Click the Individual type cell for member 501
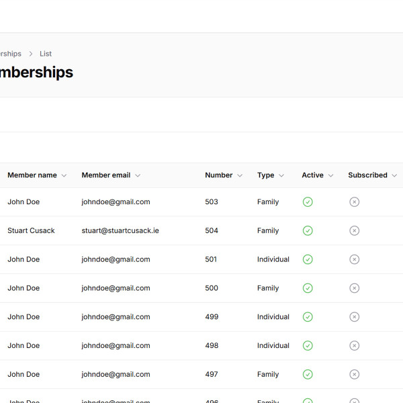The width and height of the screenshot is (403, 403). tap(273, 259)
